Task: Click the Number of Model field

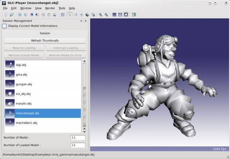Action: [78, 138]
